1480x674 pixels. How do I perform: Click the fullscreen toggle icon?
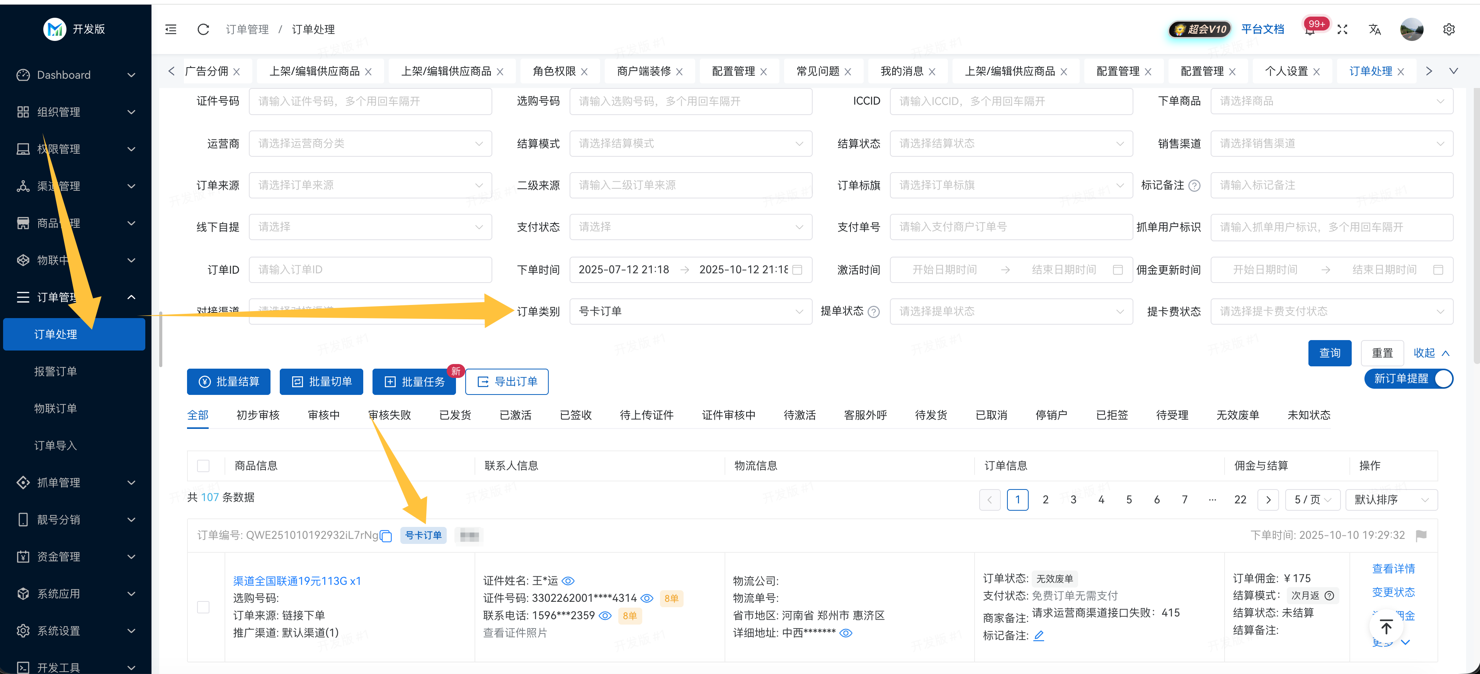pos(1342,29)
